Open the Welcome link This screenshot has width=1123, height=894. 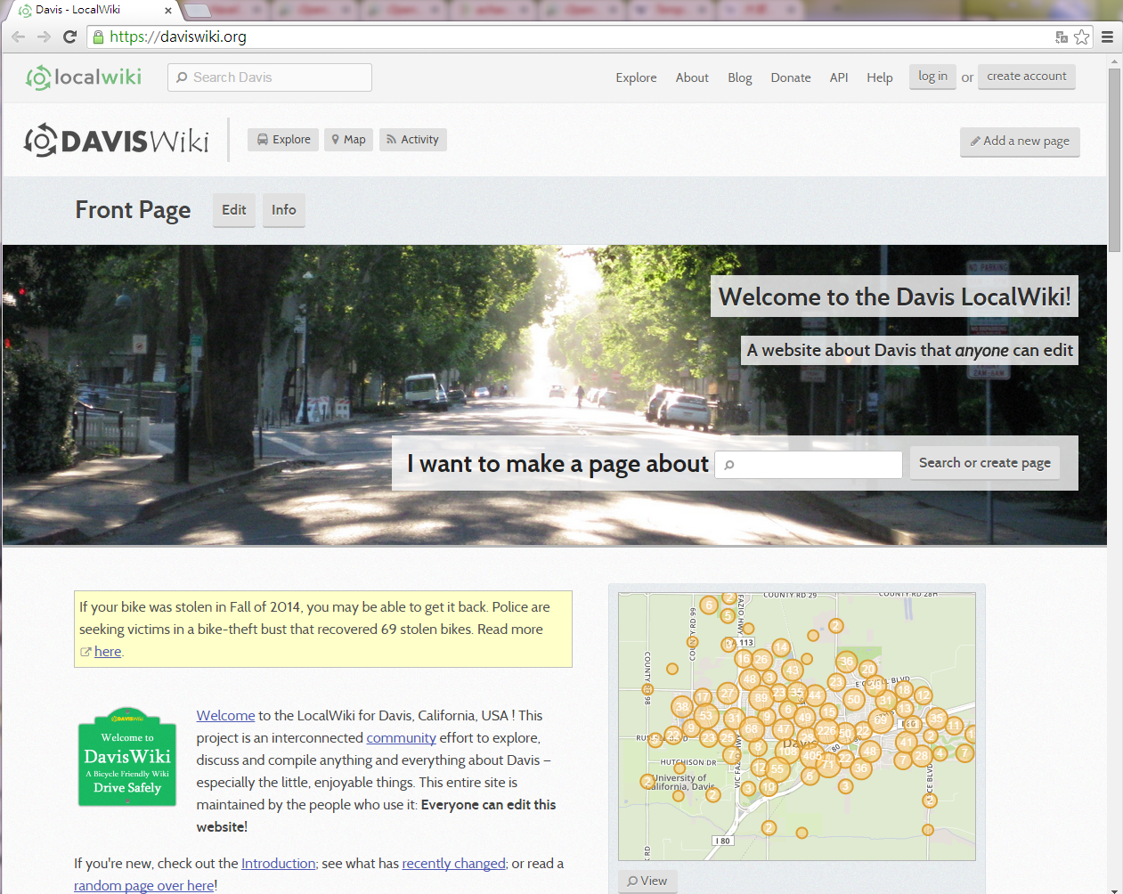[225, 716]
